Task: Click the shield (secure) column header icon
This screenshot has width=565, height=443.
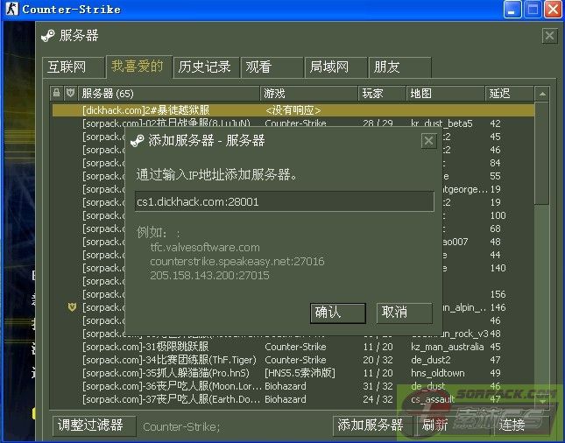Action: [x=71, y=93]
